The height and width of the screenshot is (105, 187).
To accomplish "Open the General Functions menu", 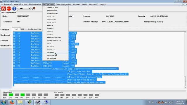I will tap(21, 4).
